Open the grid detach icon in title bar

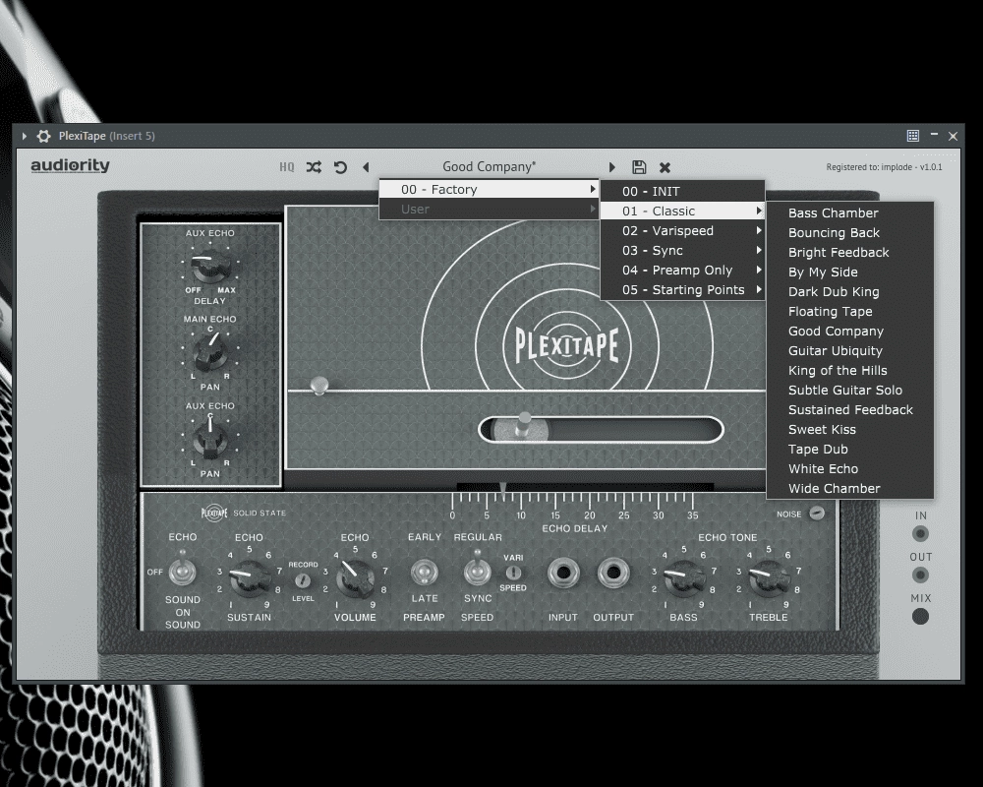(913, 136)
